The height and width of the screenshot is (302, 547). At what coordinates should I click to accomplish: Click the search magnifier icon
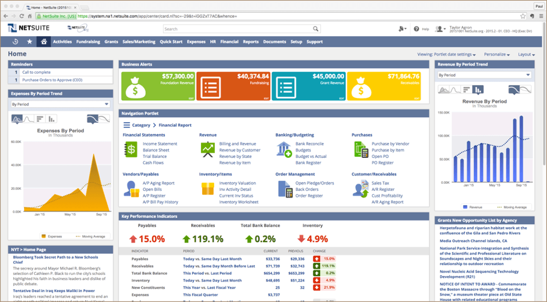click(x=316, y=29)
